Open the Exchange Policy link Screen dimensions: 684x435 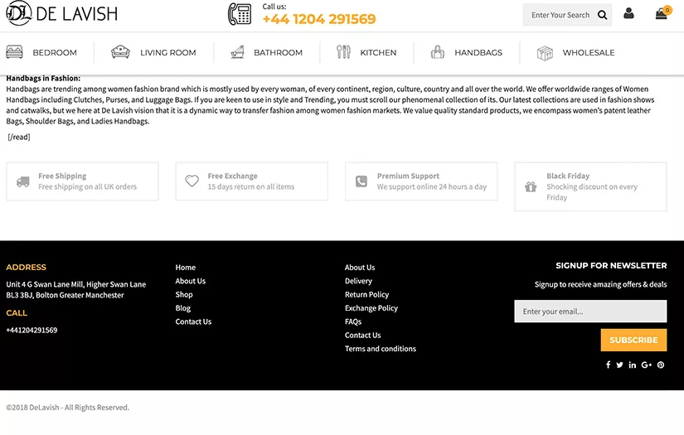(x=371, y=308)
